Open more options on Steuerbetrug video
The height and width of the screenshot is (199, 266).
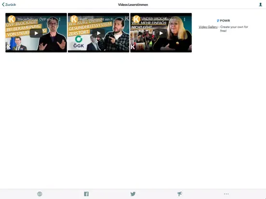coord(60,19)
